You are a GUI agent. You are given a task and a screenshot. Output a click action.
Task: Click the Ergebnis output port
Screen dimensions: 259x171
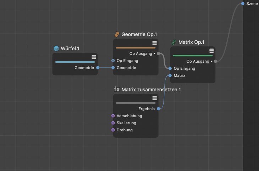pos(158,109)
